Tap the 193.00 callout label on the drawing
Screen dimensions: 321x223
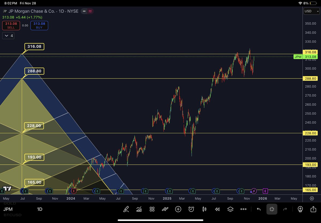pyautogui.click(x=34, y=157)
